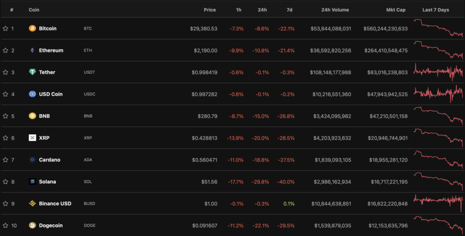Click the XRP logo icon

pos(32,138)
